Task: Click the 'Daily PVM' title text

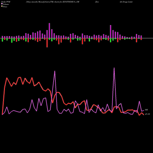Action: 6,2
